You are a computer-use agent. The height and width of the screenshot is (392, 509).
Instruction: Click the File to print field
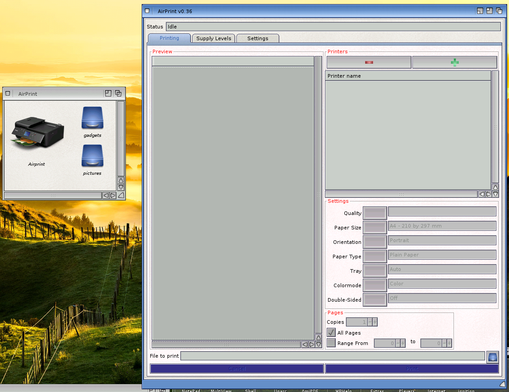(x=333, y=356)
